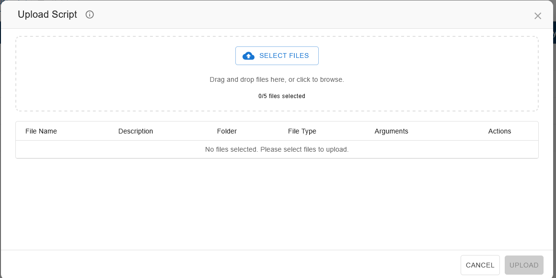Click the File Name column header
Screen dimensions: 556x278
tap(41, 131)
